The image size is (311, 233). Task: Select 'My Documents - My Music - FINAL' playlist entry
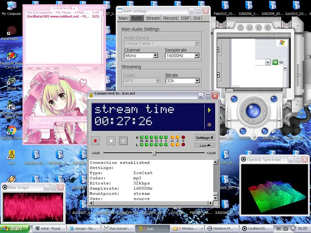[63, 12]
